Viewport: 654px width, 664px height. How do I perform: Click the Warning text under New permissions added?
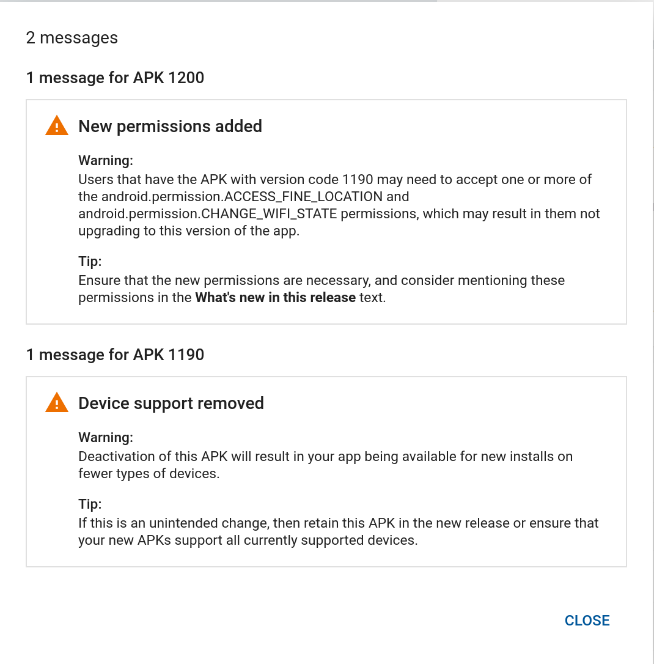105,160
